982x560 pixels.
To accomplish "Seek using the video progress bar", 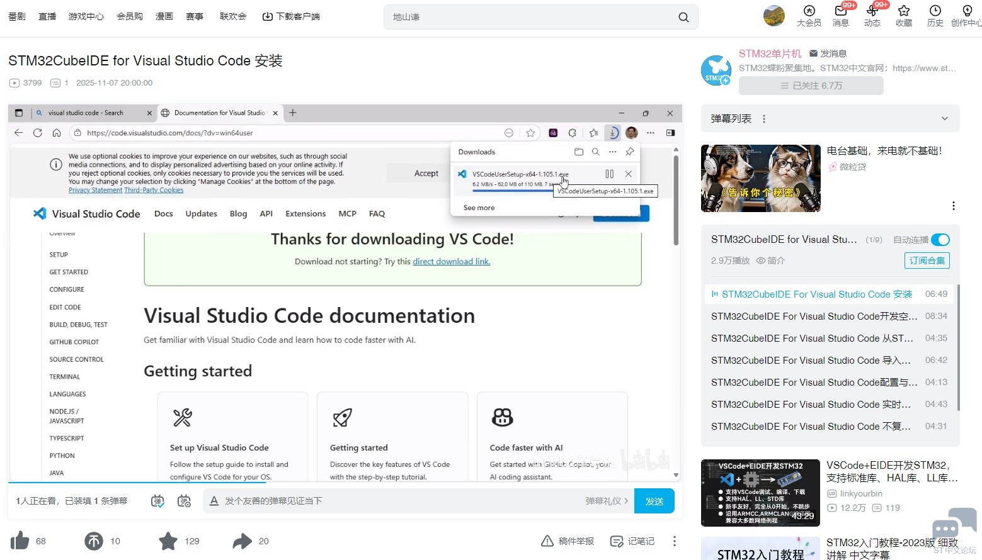I will (345, 483).
